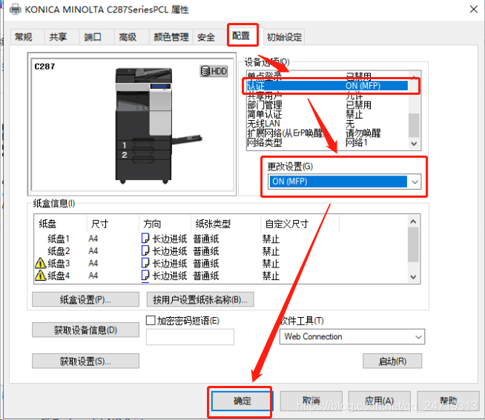
Task: Select the 扩展网络(从ErP唤醒) option row
Action: (x=327, y=133)
